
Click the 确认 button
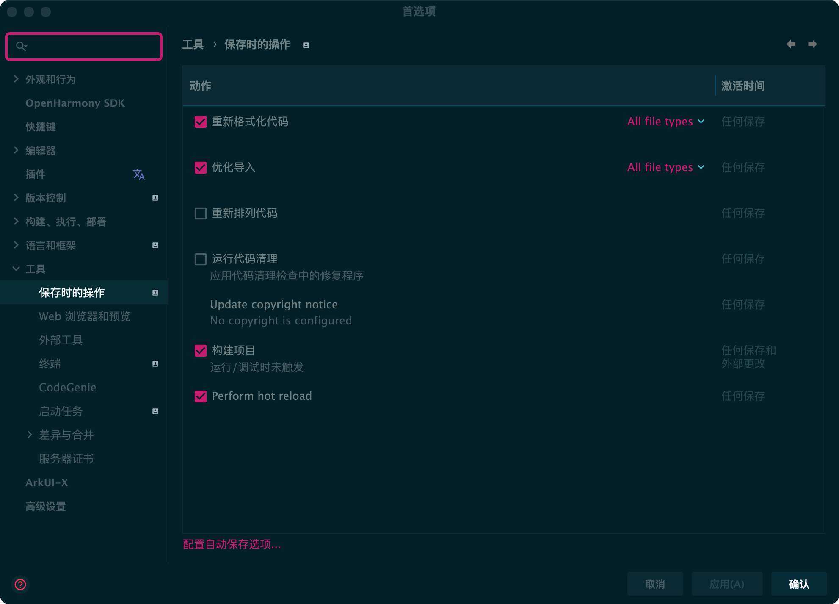click(x=799, y=584)
